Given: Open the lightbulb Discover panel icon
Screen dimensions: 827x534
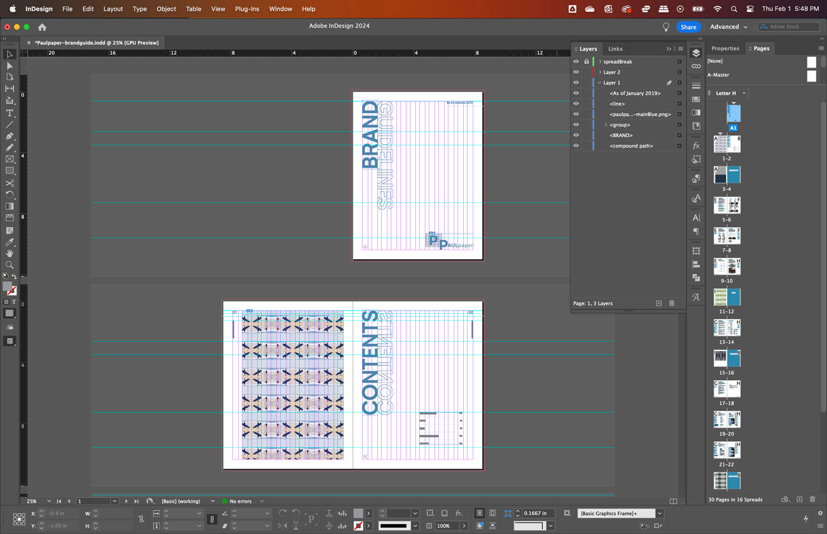Looking at the screenshot, I should [x=666, y=27].
